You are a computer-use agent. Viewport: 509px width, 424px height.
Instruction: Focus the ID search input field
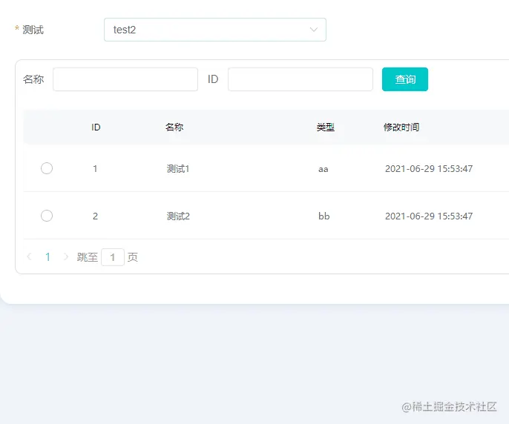(x=301, y=79)
